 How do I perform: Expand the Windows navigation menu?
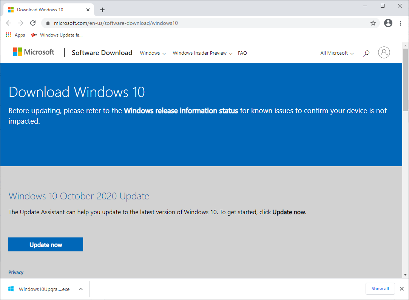tap(153, 53)
